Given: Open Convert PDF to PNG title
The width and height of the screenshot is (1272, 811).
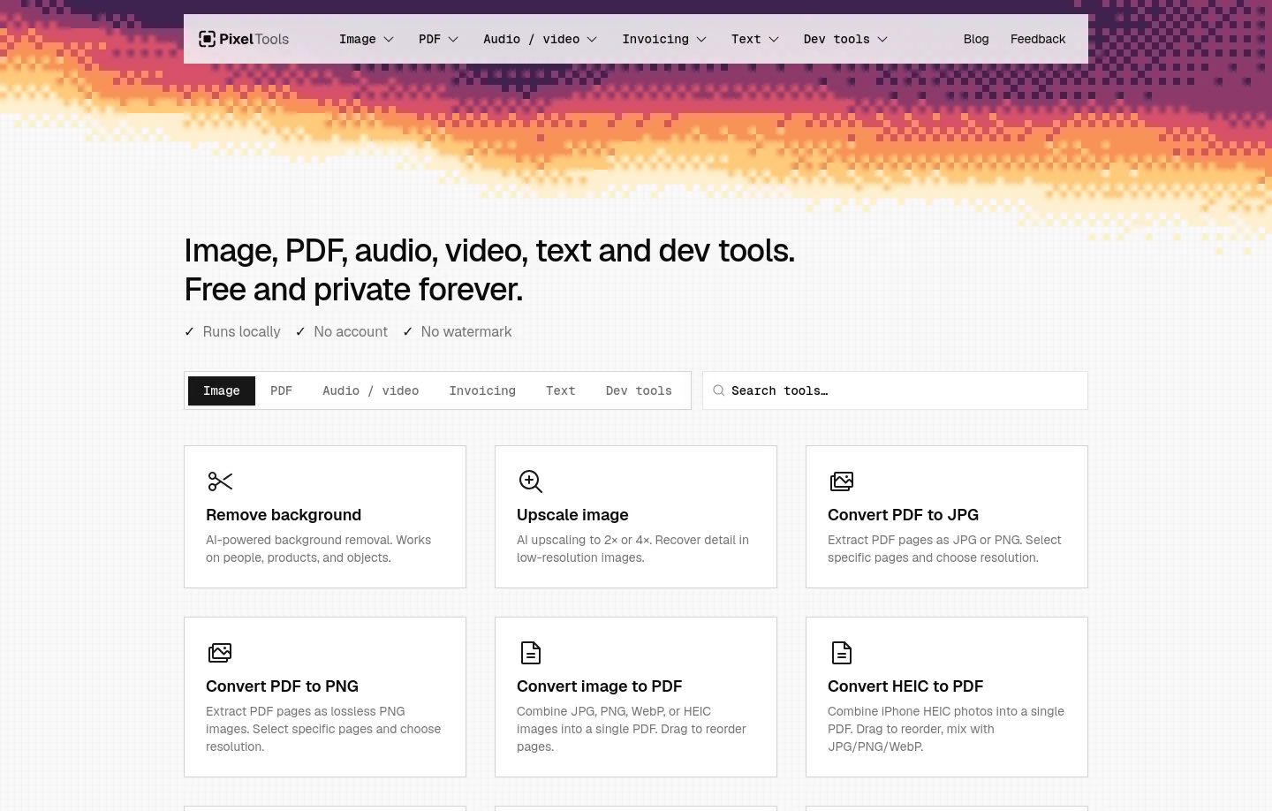Looking at the screenshot, I should 282,686.
